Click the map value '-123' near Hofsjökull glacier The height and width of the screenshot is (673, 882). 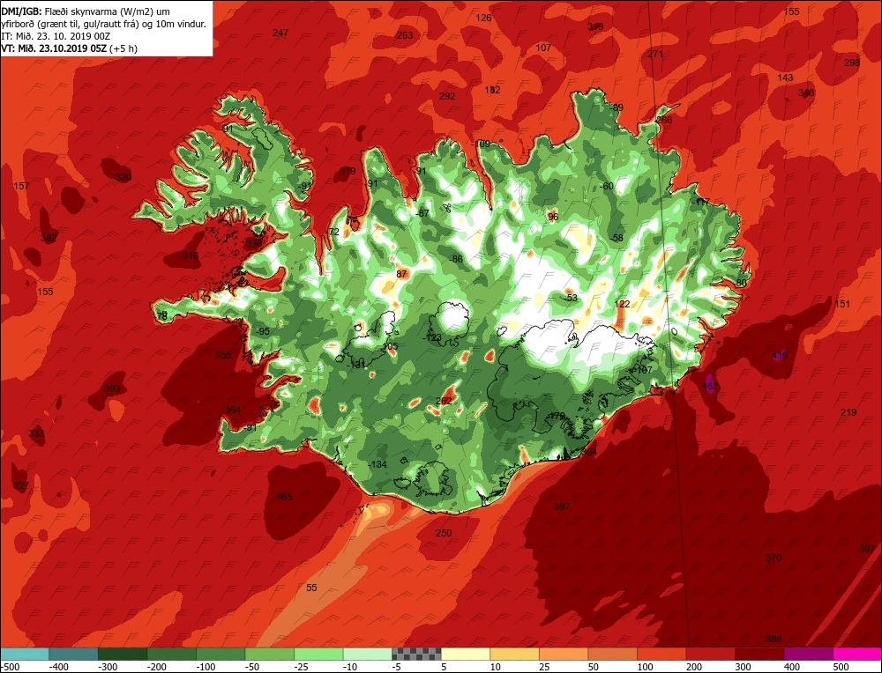coord(432,337)
